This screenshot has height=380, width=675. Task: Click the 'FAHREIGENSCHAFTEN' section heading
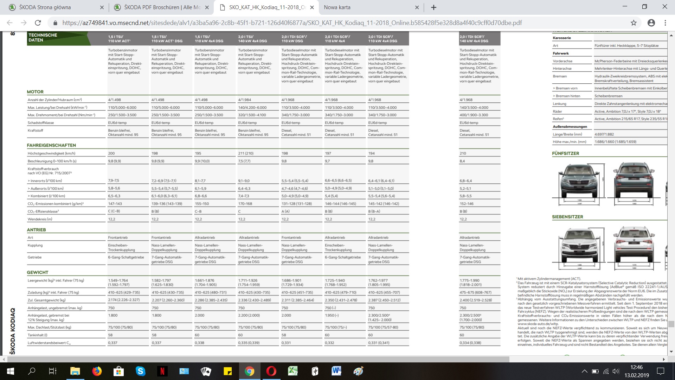click(51, 145)
